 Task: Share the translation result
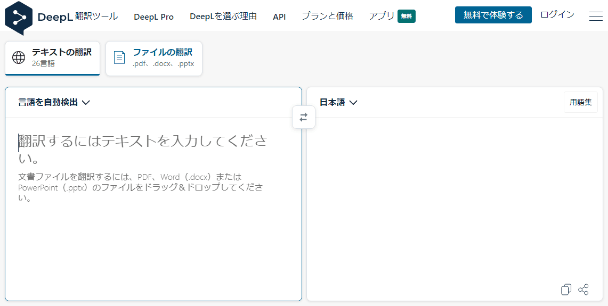pos(583,290)
